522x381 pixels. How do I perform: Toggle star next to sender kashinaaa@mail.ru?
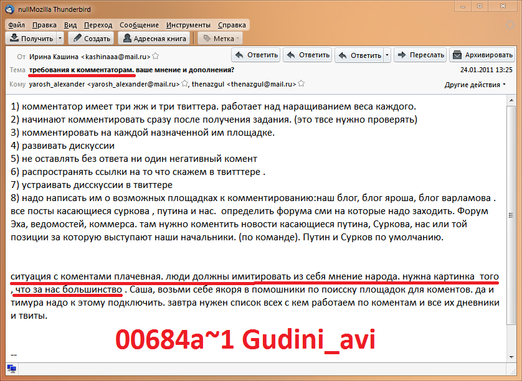point(156,56)
